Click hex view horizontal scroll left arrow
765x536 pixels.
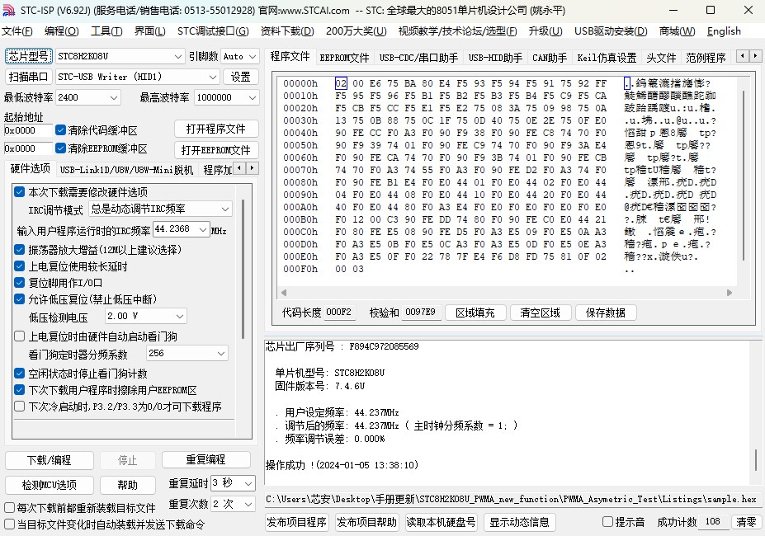[x=284, y=293]
